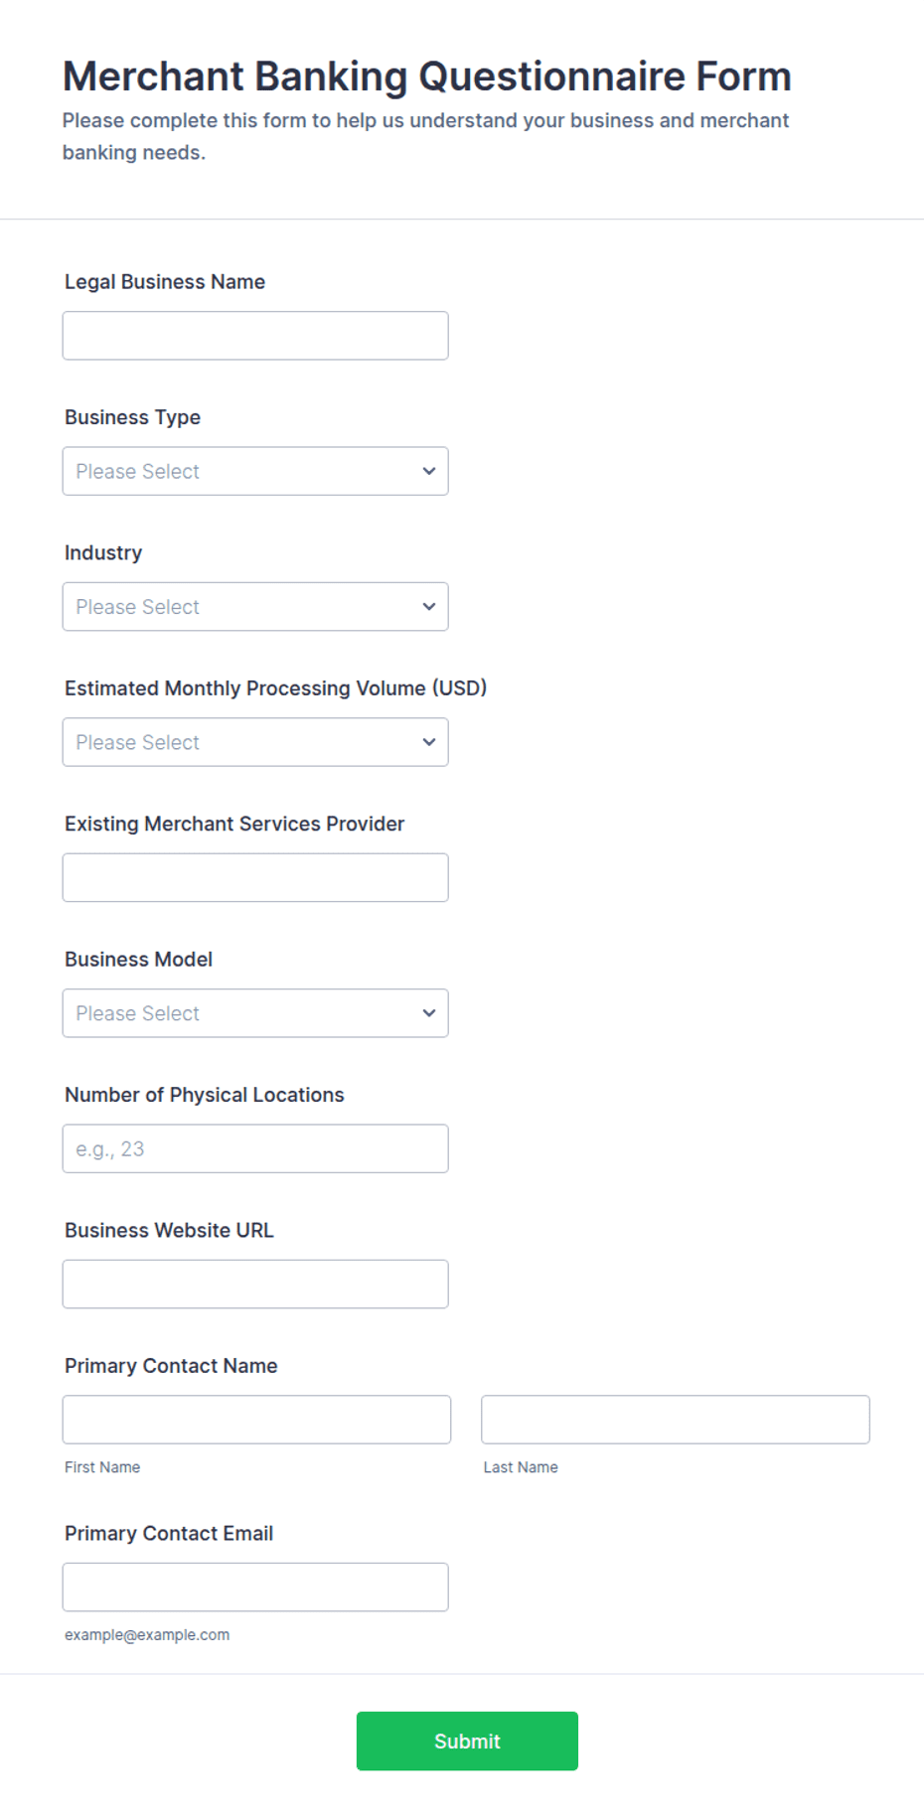Expand the Industry dropdown
Viewport: 924px width, 1819px height.
point(255,607)
